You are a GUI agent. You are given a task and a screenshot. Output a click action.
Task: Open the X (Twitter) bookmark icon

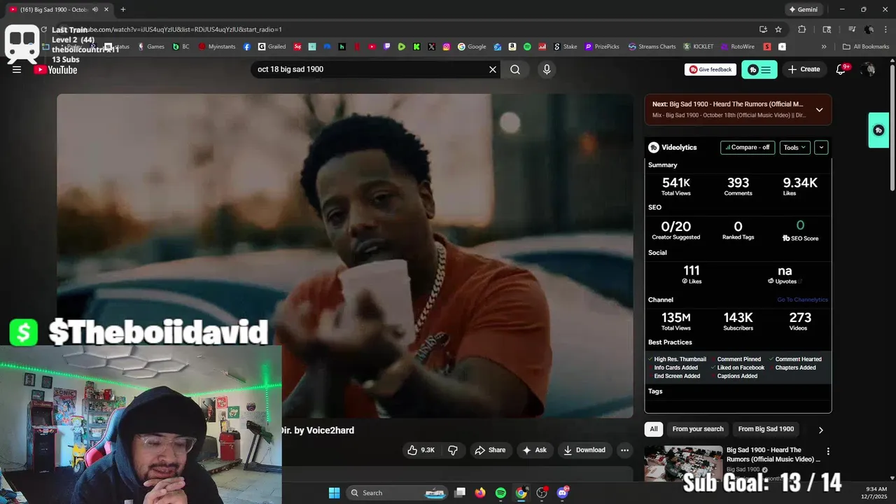coord(431,47)
